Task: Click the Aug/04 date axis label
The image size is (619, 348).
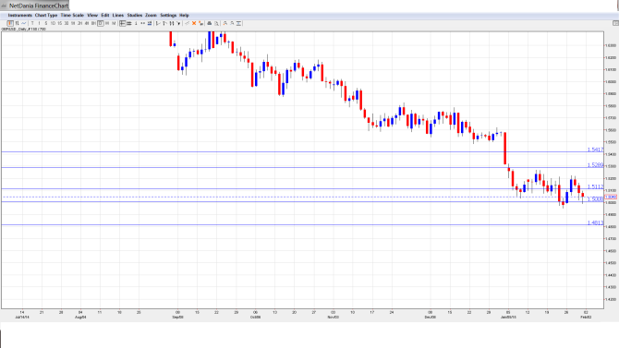Action: point(80,317)
